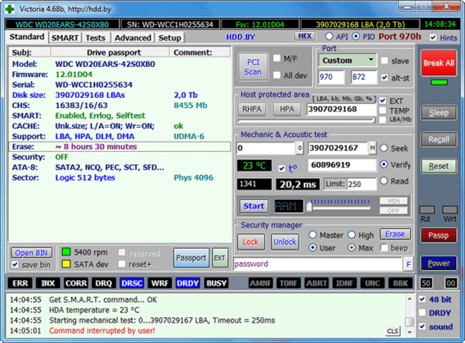Click the password input field

point(318,264)
